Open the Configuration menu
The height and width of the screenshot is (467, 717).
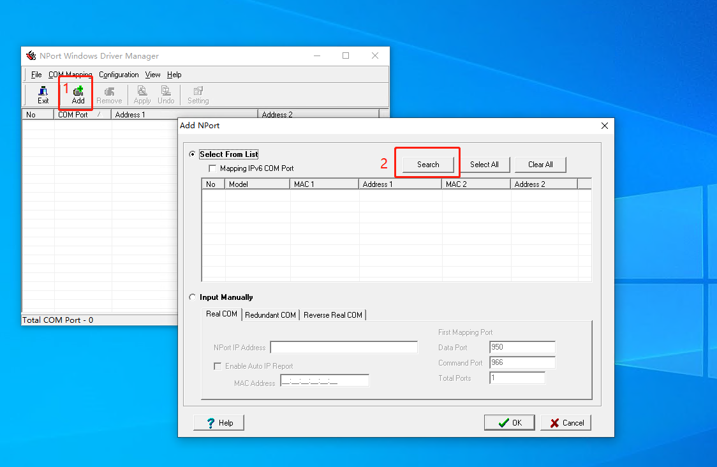119,75
